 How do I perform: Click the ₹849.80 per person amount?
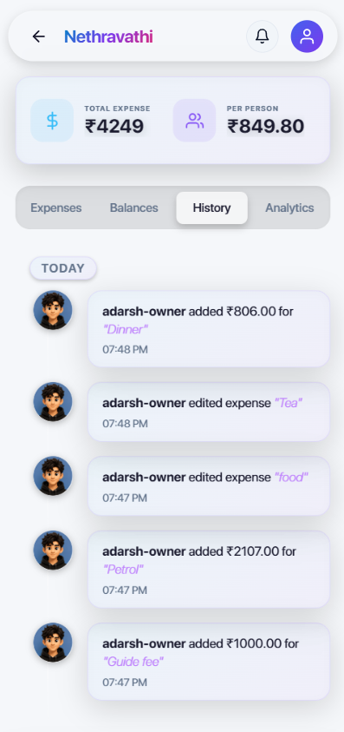(x=266, y=127)
